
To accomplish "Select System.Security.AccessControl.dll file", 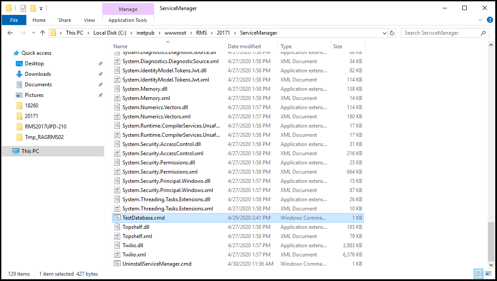I will pos(161,144).
